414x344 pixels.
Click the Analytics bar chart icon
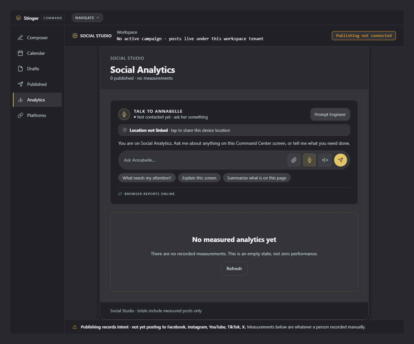20,100
